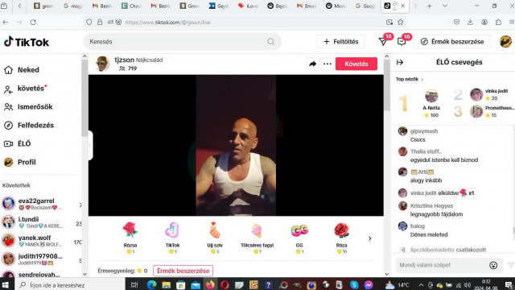
Task: Click chat user gipsymash
Action: tap(424, 131)
